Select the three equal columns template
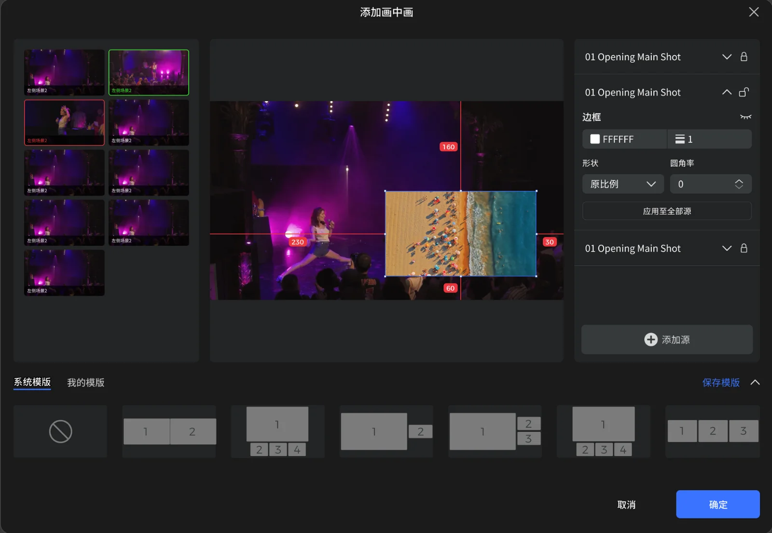 pos(713,431)
